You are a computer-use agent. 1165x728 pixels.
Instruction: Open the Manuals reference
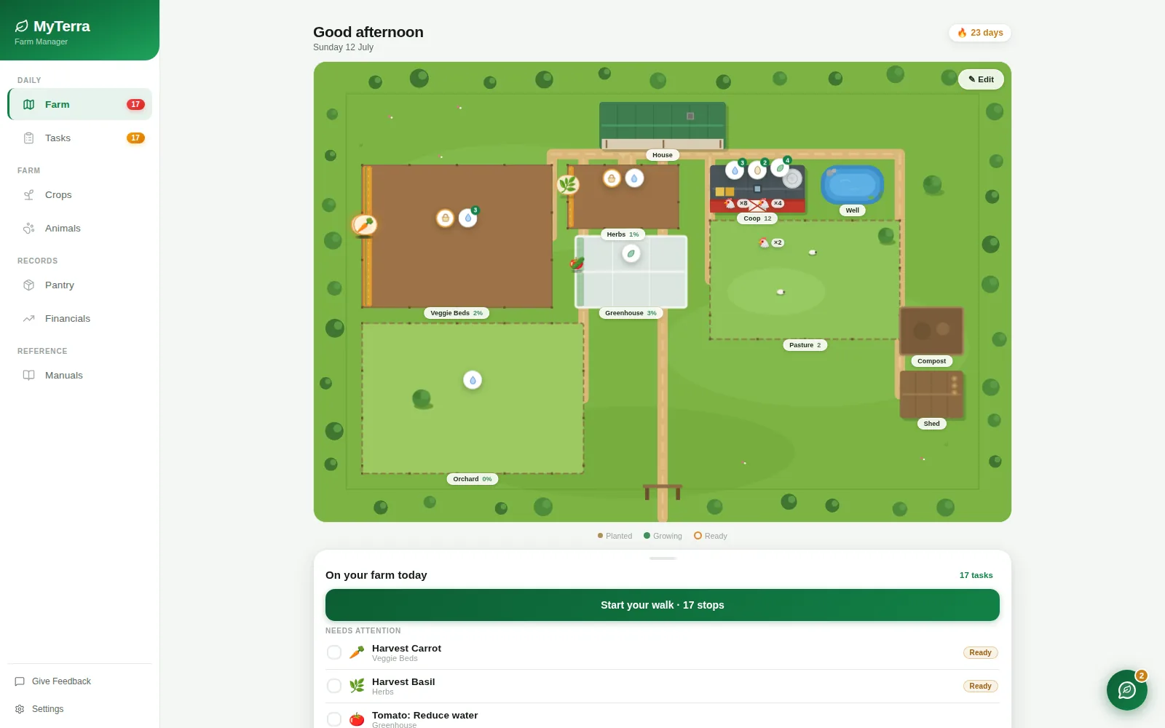(80, 375)
